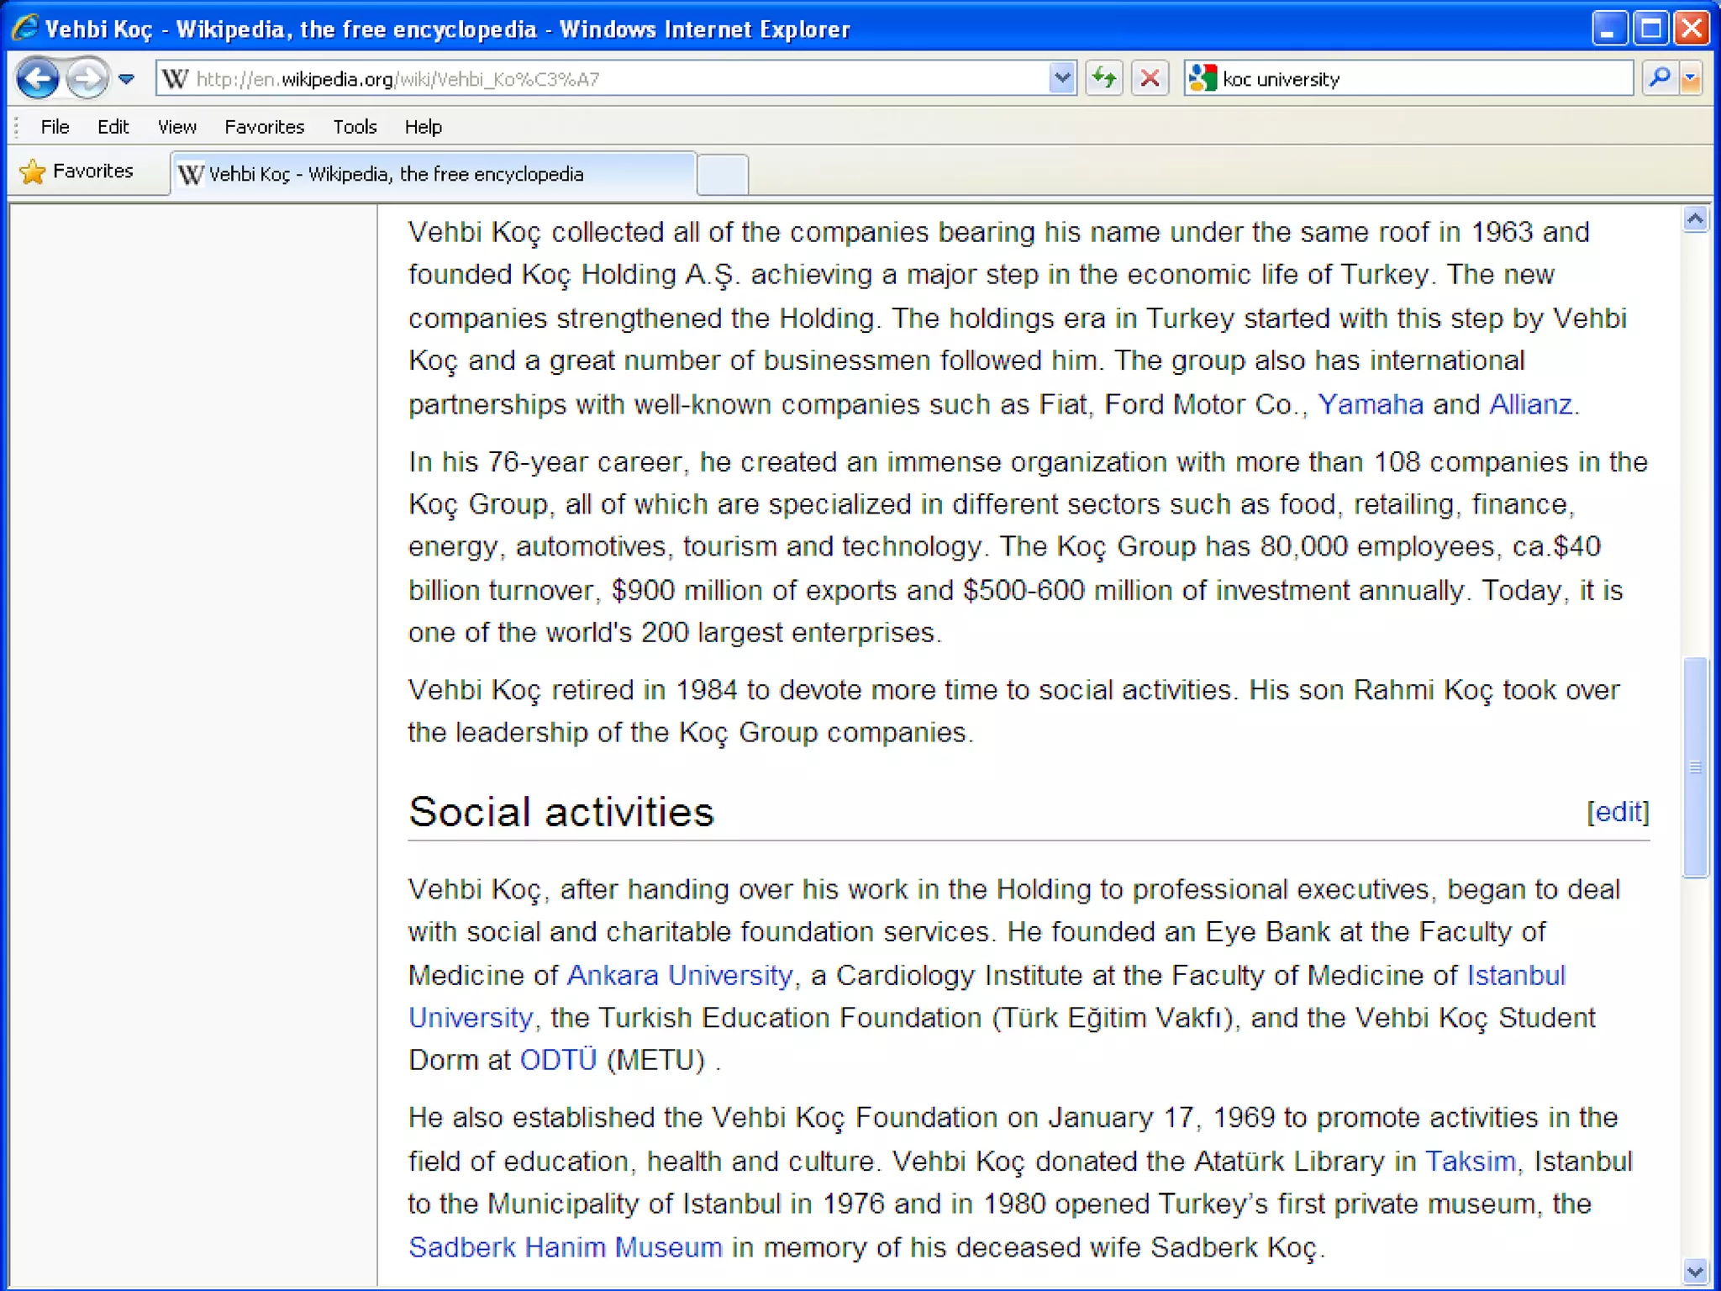Open the recent pages dropdown arrow
This screenshot has height=1291, width=1721.
126,79
